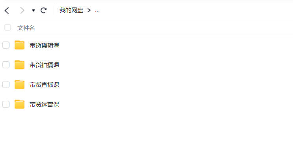Open the 带货剪辑课 folder name

[44, 45]
